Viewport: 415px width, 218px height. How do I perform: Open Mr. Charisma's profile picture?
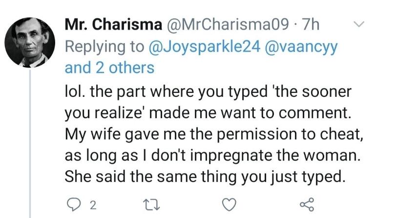tap(30, 43)
